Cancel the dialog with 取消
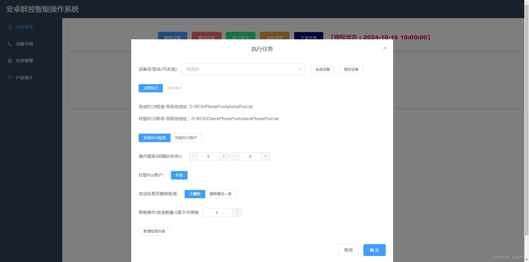Viewport: 529px width, 262px height. pos(349,250)
